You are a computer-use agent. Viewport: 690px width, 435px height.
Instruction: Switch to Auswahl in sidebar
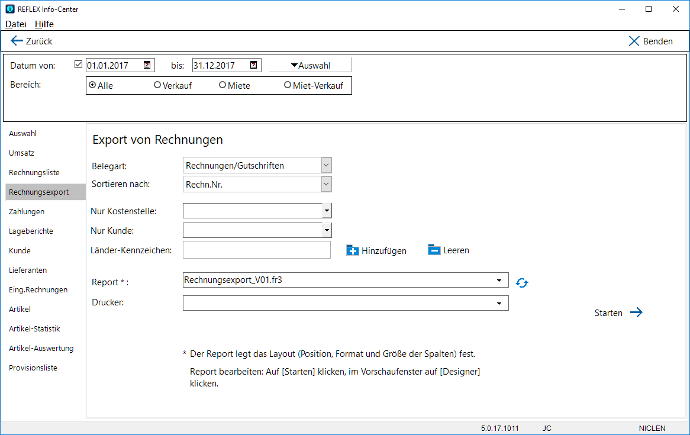coord(23,133)
